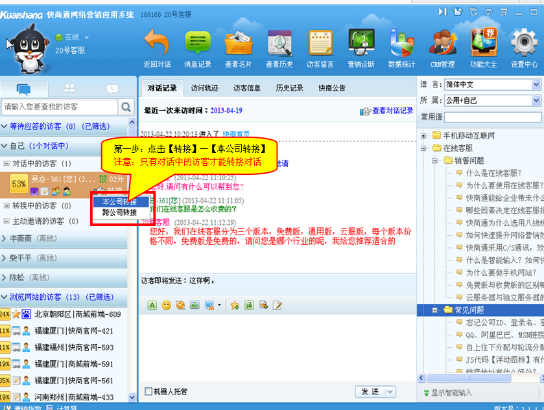Click 显示智能输入 link
Image resolution: width=544 pixels, height=410 pixels.
(x=451, y=393)
